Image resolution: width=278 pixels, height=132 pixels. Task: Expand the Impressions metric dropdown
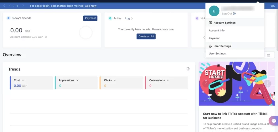coord(77,80)
